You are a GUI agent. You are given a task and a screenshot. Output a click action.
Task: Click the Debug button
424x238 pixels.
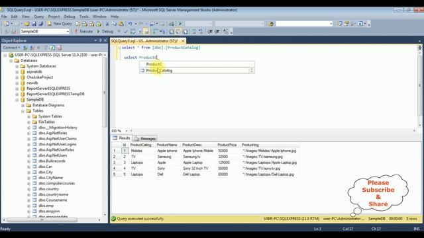tap(105, 31)
